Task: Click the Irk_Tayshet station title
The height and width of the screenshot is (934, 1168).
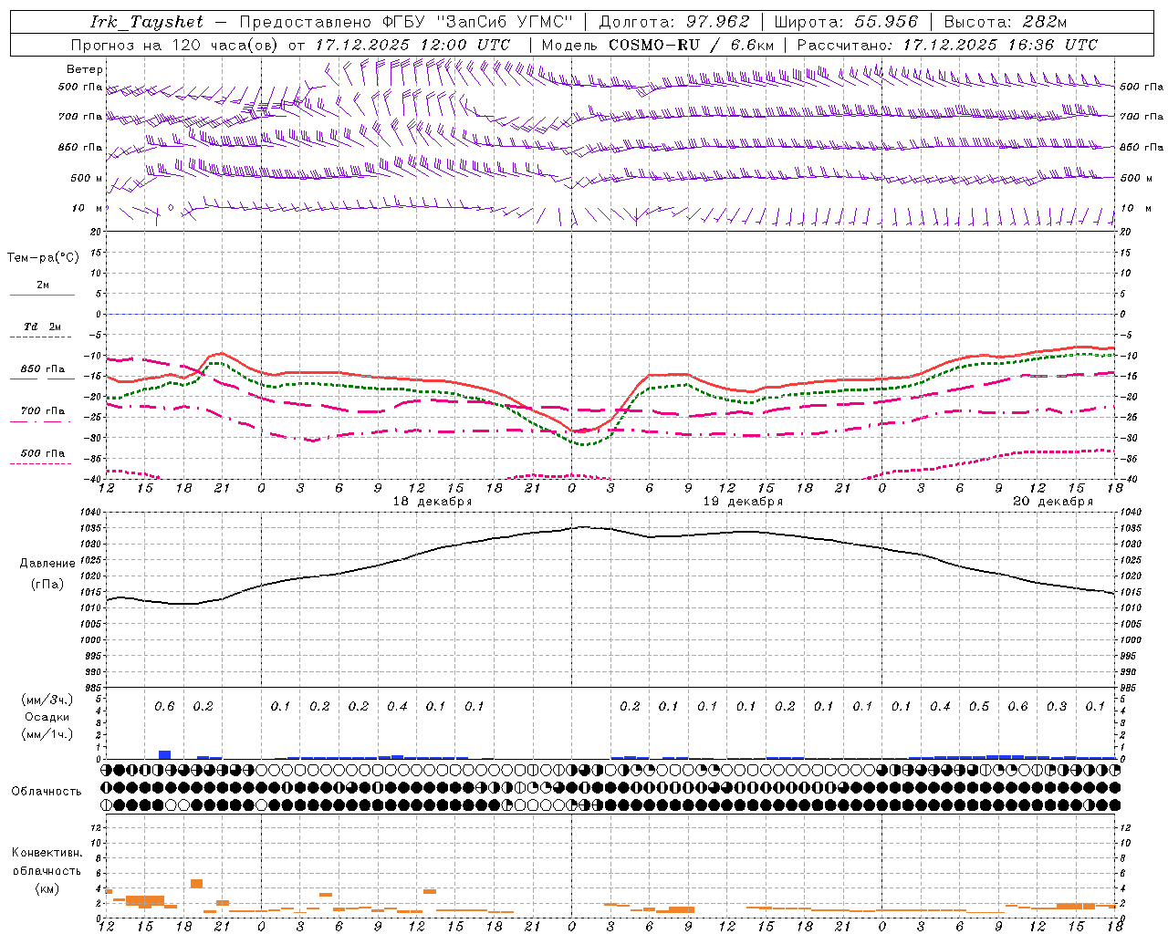Action: pos(147,22)
